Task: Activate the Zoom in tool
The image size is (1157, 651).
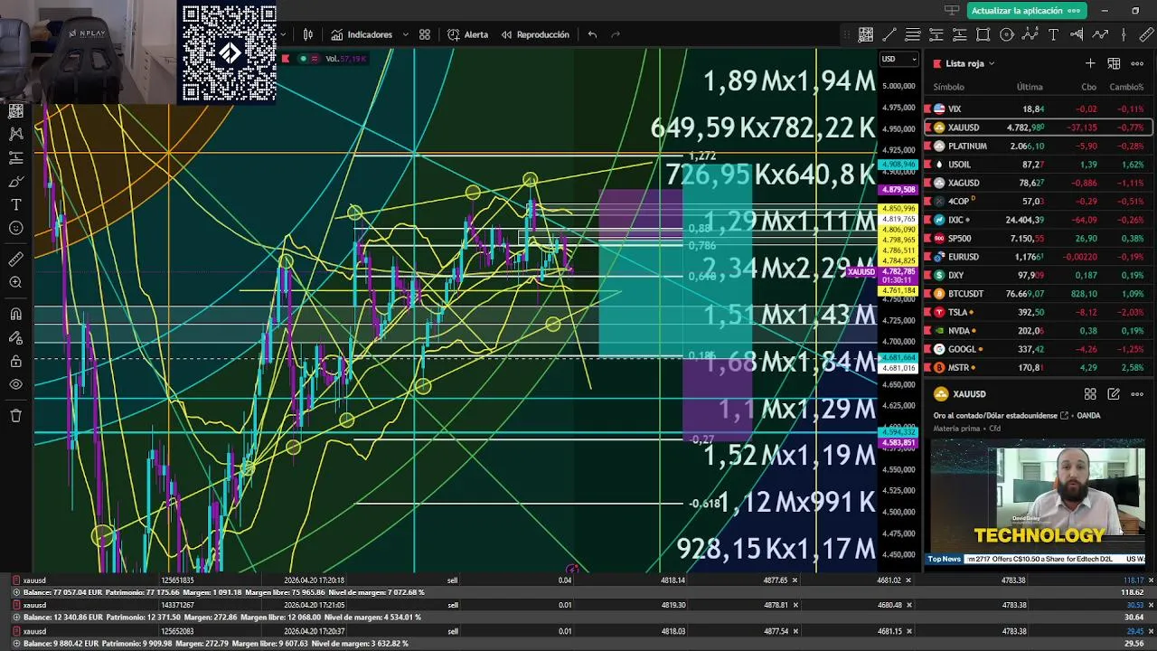Action: click(15, 283)
